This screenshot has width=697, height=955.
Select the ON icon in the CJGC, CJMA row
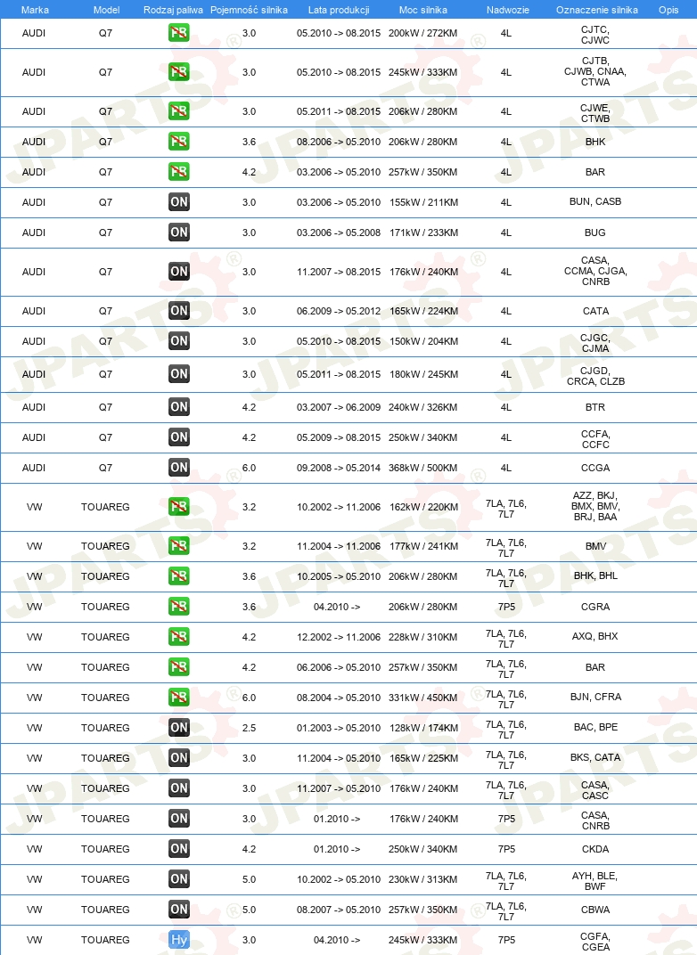pyautogui.click(x=178, y=341)
